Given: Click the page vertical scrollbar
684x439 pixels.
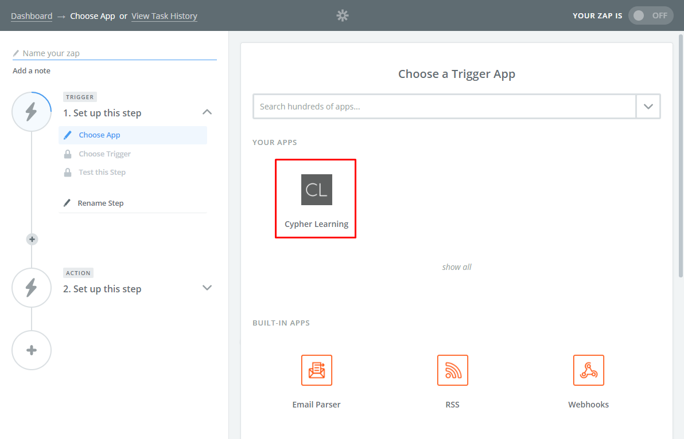Looking at the screenshot, I should pyautogui.click(x=681, y=155).
